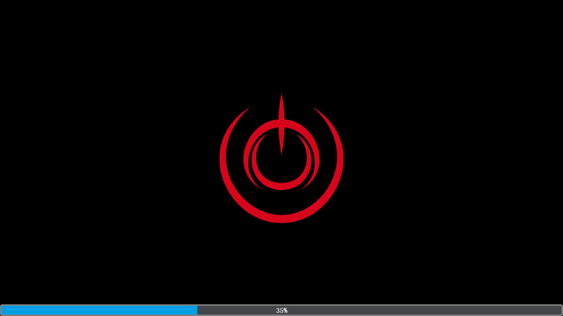Image resolution: width=563 pixels, height=316 pixels.
Task: Click the 35% progress label
Action: [281, 310]
